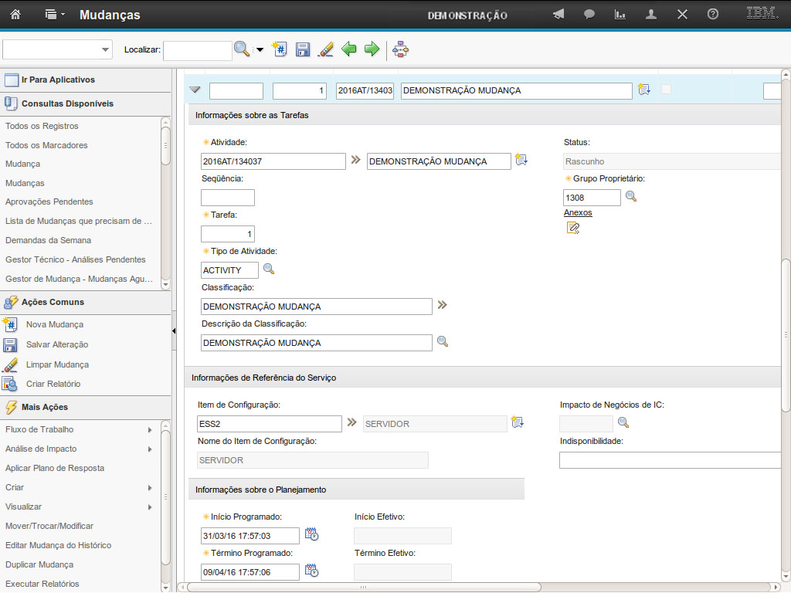Image resolution: width=791 pixels, height=593 pixels.
Task: Open the query dropdown combo box in toolbar
Action: [x=58, y=49]
